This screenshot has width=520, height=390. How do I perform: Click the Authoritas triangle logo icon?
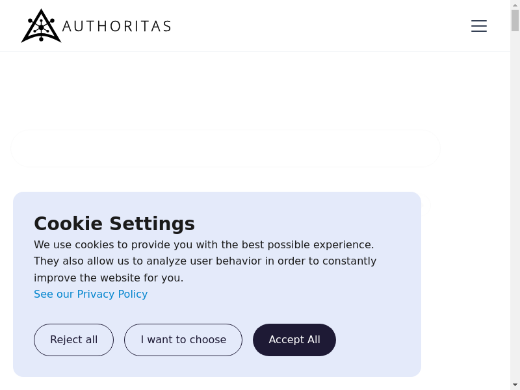point(41,27)
